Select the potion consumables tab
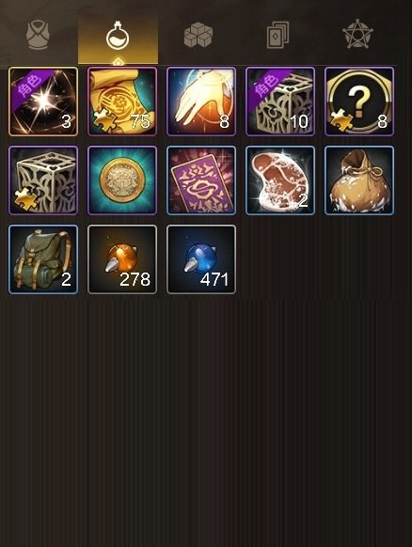This screenshot has height=547, width=412. (x=118, y=35)
